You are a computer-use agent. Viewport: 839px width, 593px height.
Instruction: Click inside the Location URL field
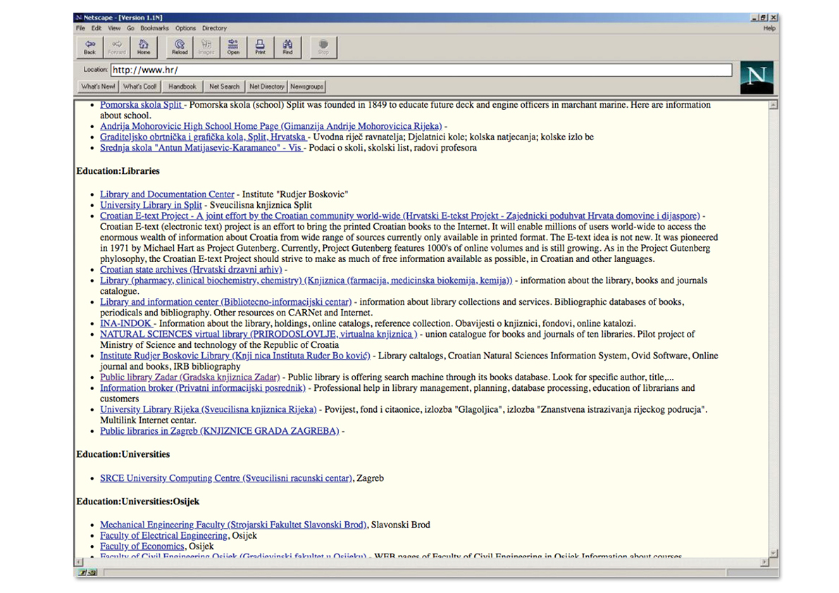click(x=421, y=70)
